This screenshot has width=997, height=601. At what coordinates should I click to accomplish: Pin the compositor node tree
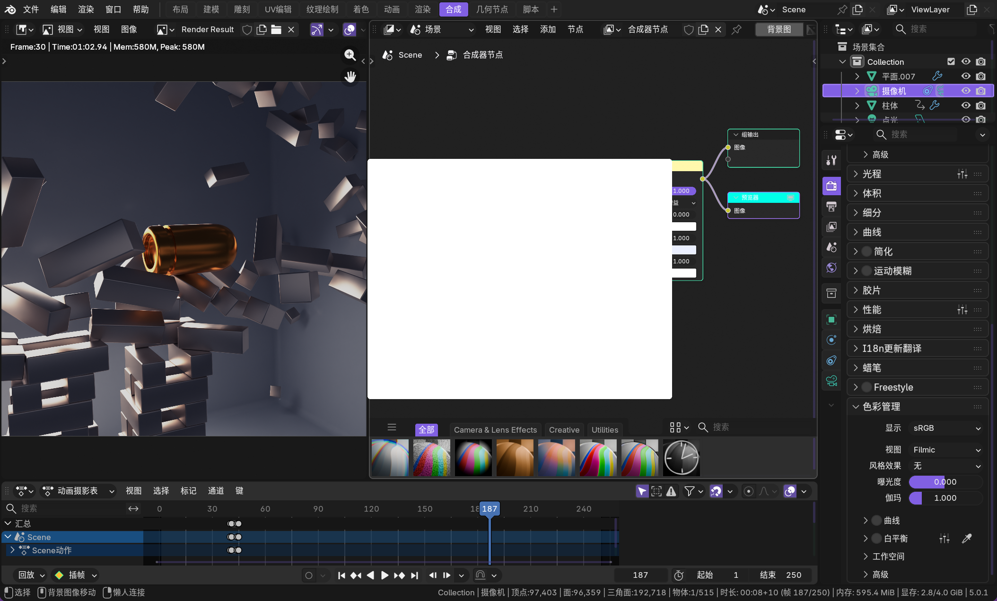(x=736, y=29)
